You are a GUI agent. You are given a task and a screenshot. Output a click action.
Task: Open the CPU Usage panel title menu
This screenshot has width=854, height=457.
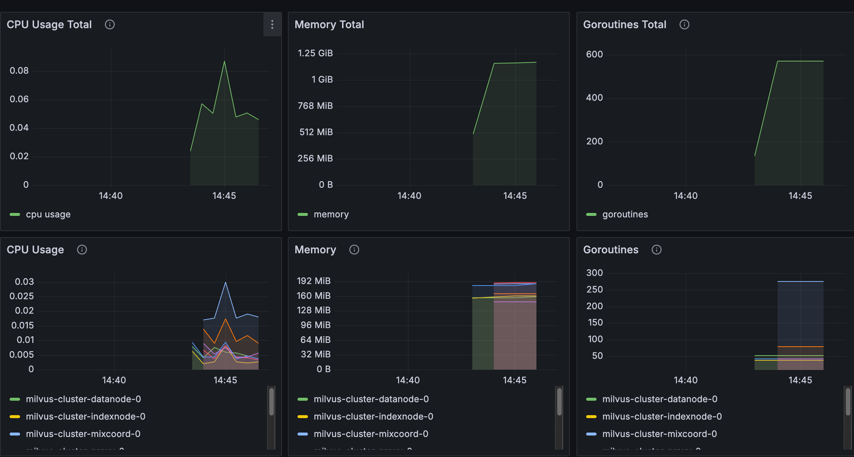pyautogui.click(x=35, y=250)
